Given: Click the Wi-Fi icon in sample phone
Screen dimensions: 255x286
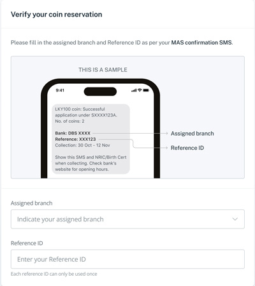Looking at the screenshot, I should point(140,90).
